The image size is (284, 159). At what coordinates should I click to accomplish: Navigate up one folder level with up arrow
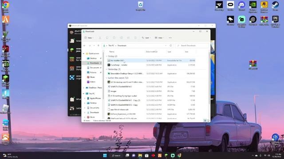99,45
